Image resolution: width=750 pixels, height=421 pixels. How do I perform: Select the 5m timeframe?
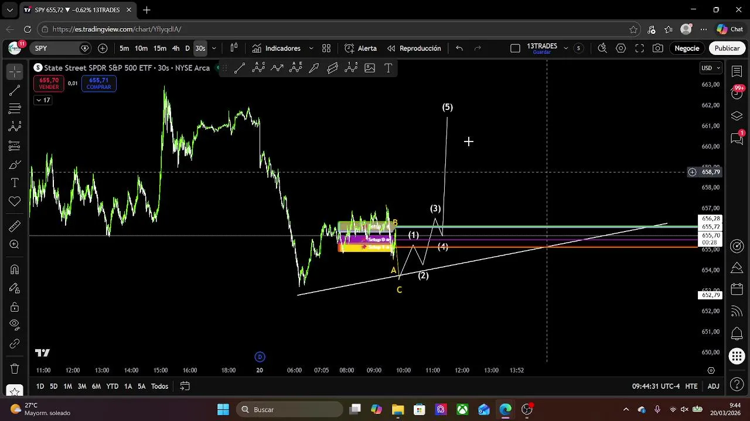click(x=124, y=49)
